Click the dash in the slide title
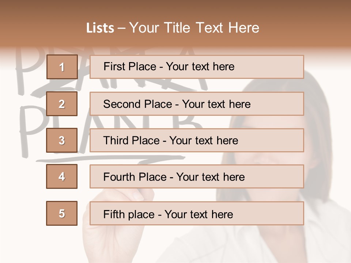Image resolution: width=351 pixels, height=263 pixels. click(x=121, y=28)
